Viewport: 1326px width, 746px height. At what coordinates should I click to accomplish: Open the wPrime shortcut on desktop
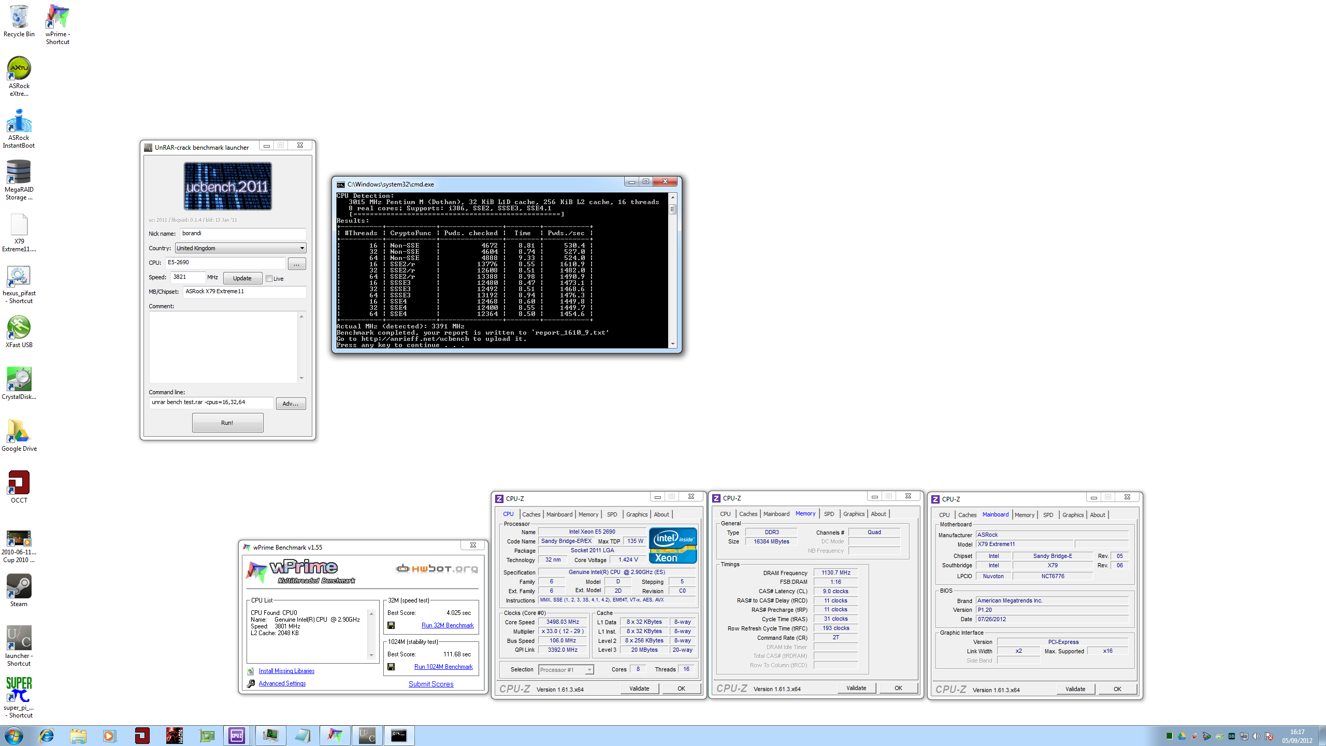point(57,24)
